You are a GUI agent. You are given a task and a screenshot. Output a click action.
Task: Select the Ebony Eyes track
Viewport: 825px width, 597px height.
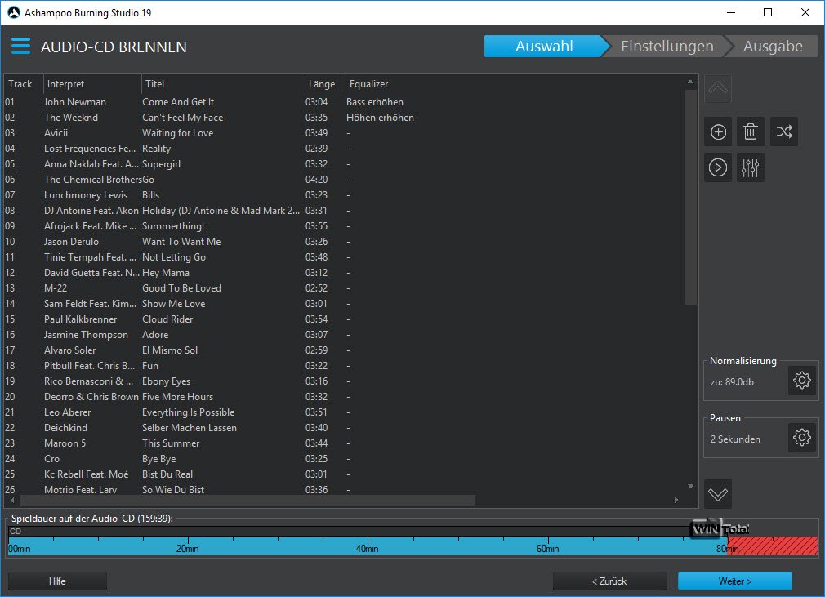point(345,381)
